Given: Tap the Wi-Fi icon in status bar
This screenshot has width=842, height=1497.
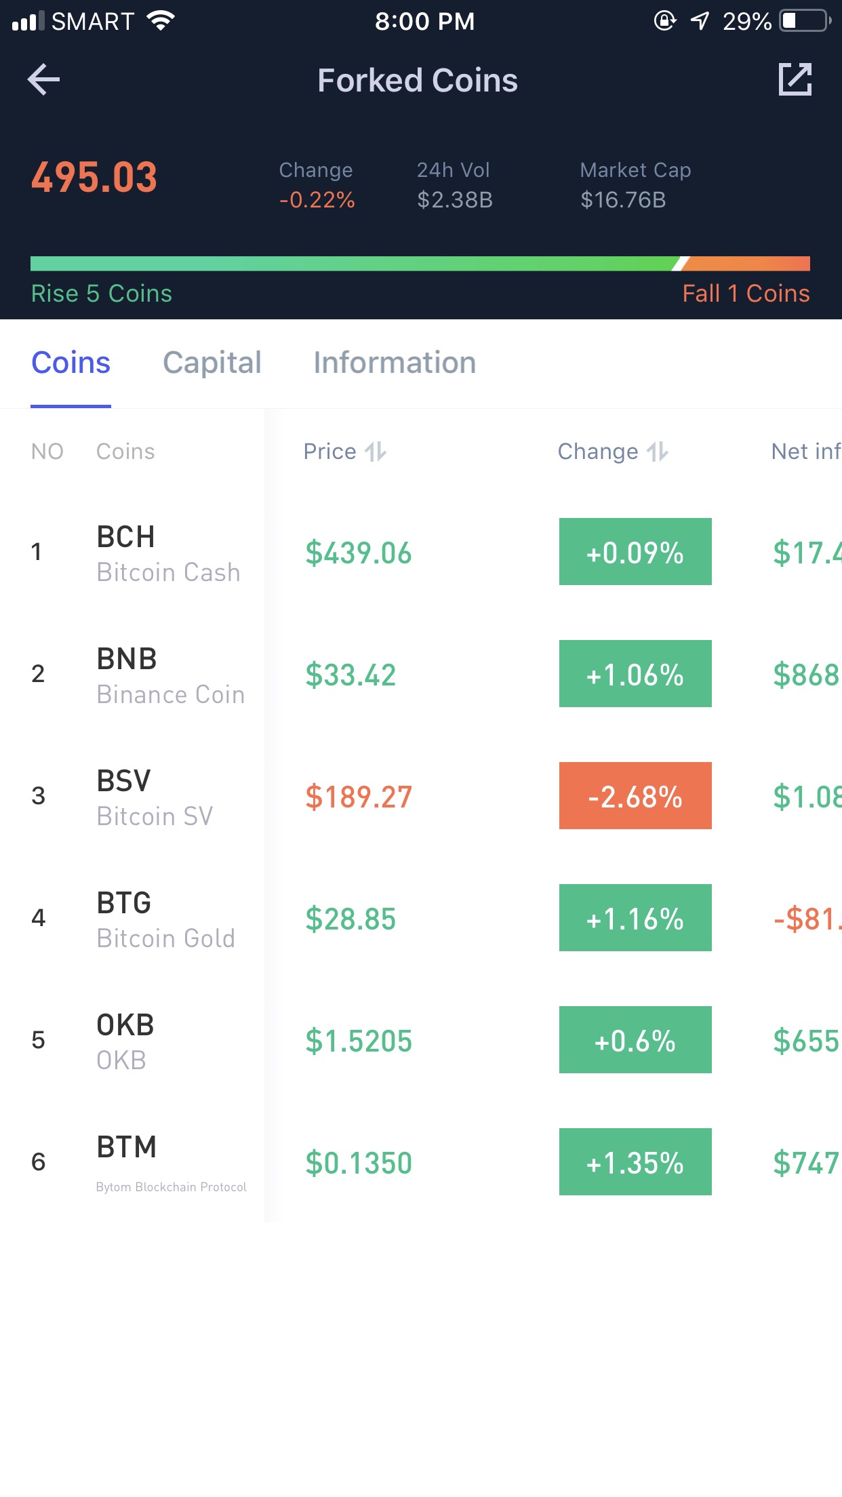Looking at the screenshot, I should click(161, 21).
